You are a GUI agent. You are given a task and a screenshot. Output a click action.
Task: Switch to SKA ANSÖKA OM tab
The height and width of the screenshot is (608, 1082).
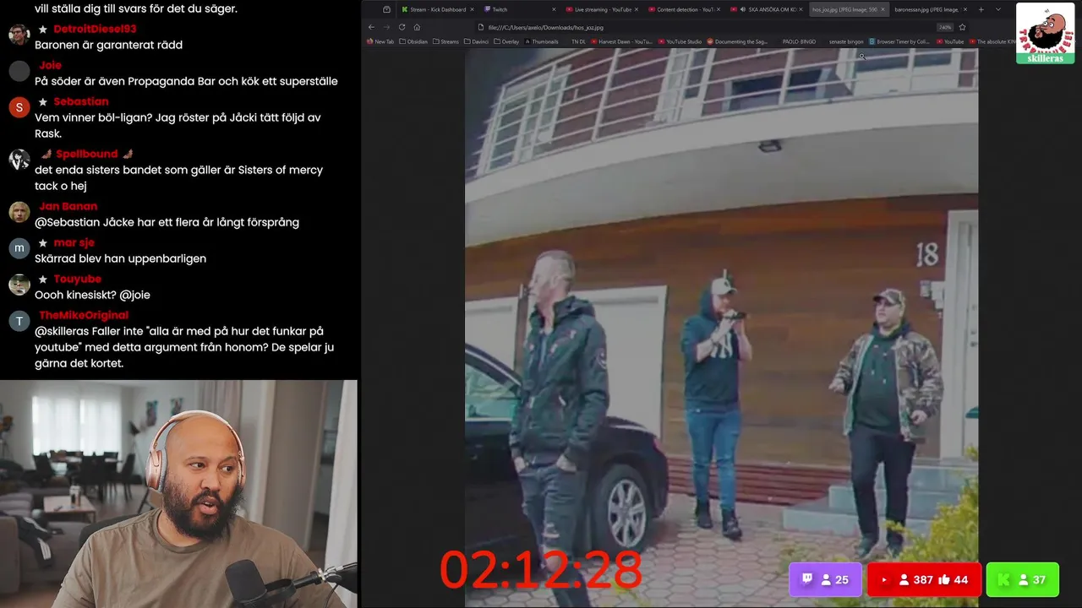[x=765, y=9]
